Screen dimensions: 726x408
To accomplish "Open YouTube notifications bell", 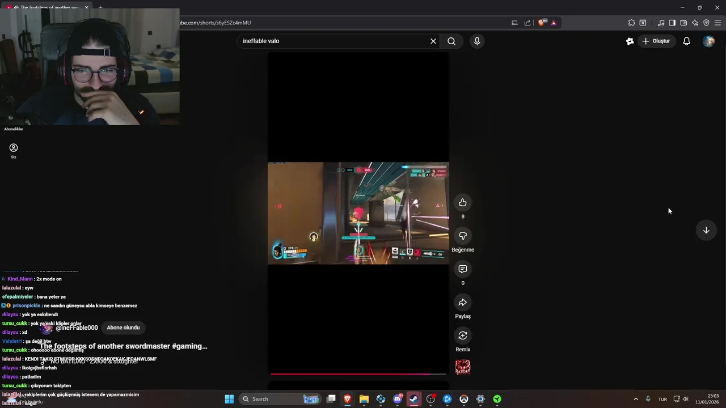I will pos(686,41).
